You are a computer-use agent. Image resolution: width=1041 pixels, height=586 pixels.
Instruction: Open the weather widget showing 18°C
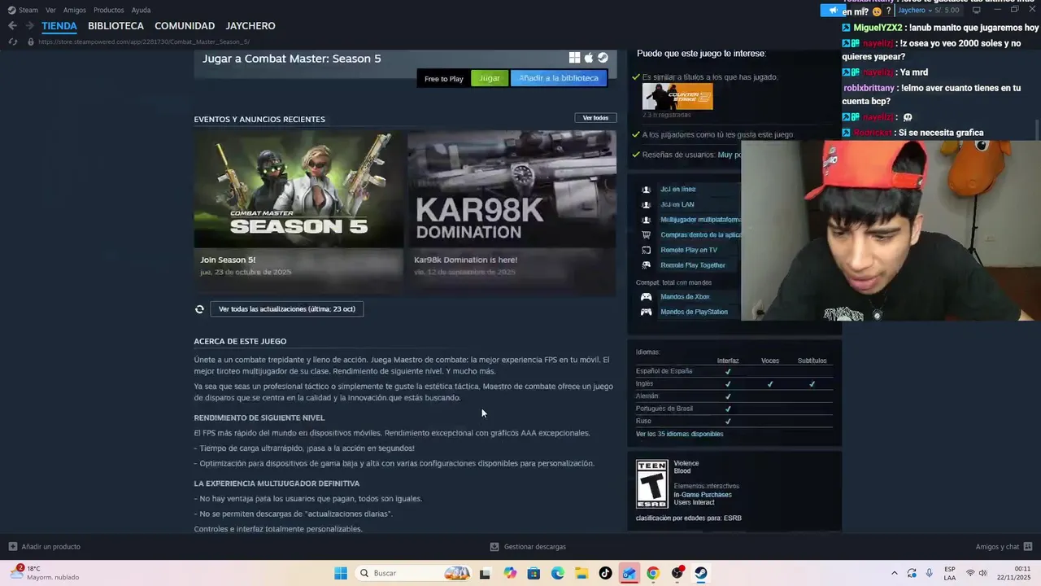45,573
